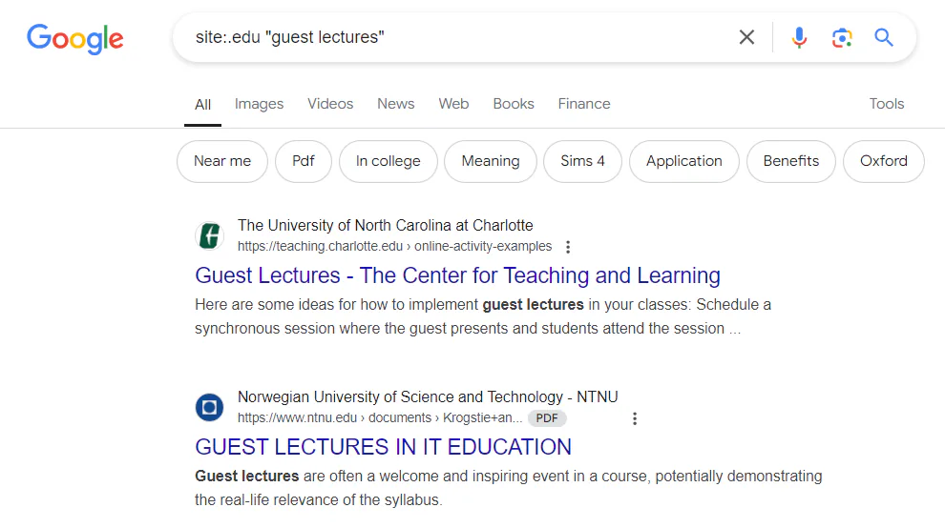The width and height of the screenshot is (945, 528).
Task: Switch to Web tab
Action: click(x=453, y=104)
